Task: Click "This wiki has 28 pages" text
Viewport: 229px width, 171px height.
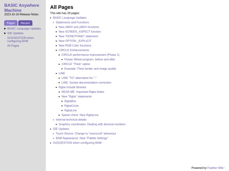Action: click(65, 13)
